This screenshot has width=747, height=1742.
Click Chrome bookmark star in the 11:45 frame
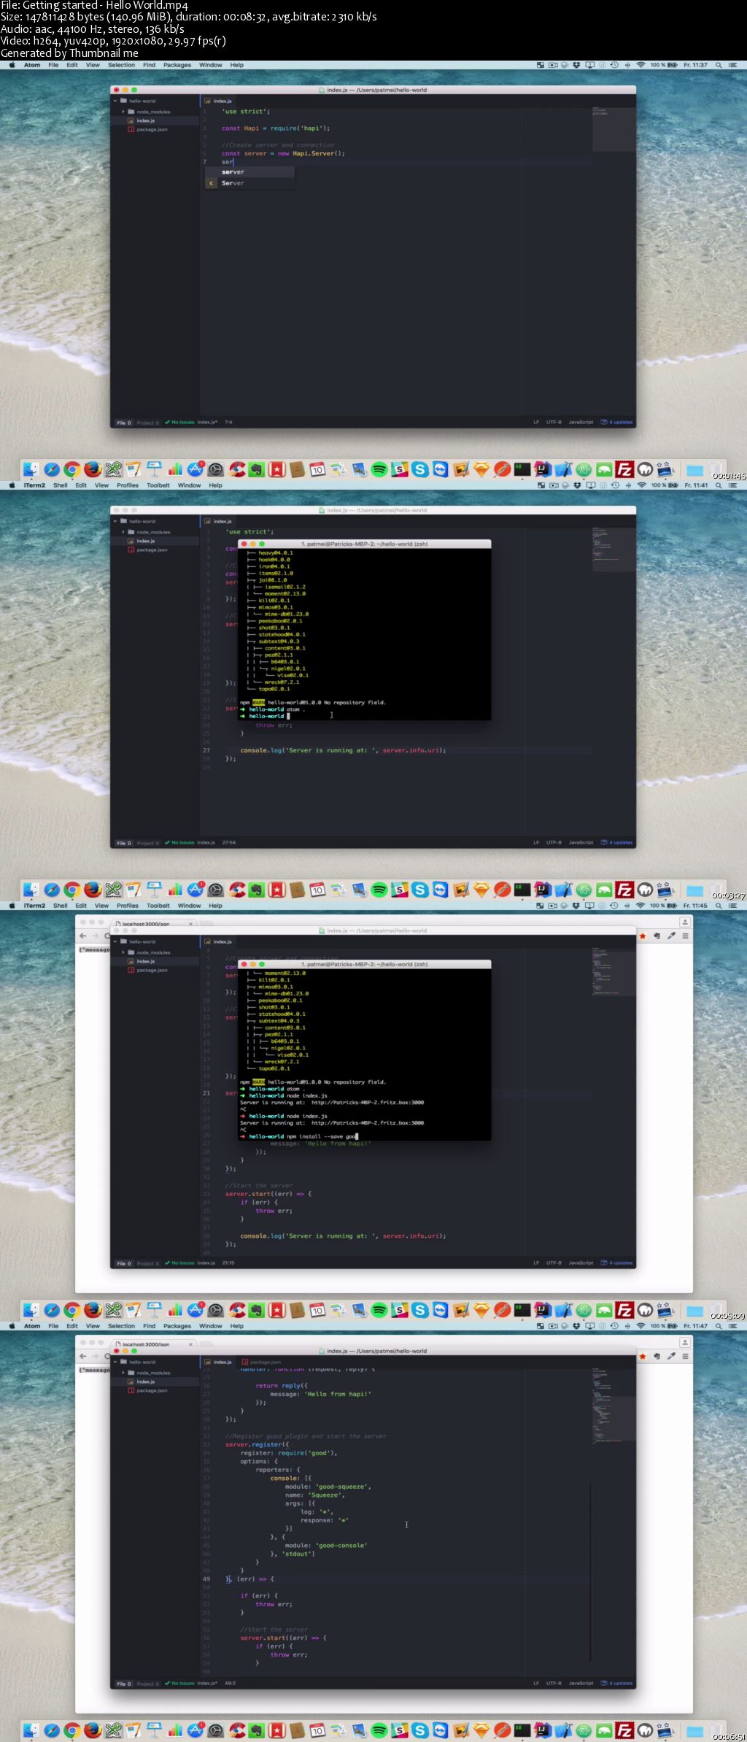[643, 936]
